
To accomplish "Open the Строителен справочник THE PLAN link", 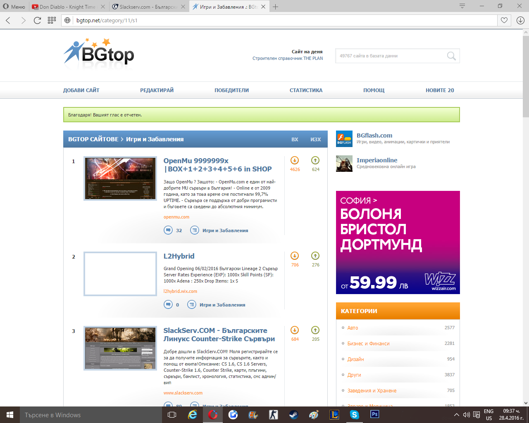I will pyautogui.click(x=288, y=58).
